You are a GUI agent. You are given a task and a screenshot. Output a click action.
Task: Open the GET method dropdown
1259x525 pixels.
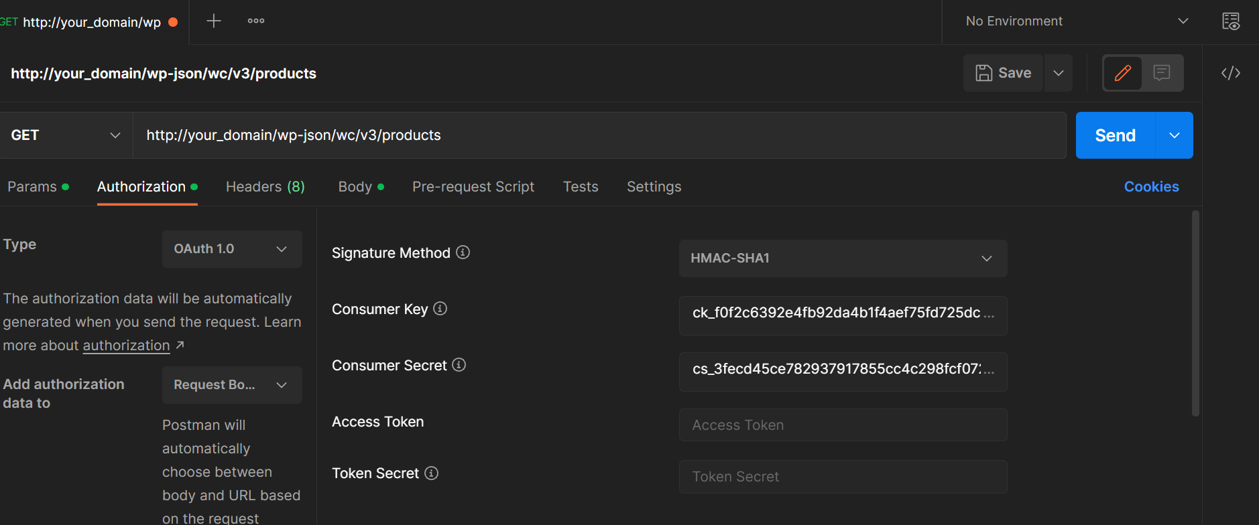pos(66,135)
